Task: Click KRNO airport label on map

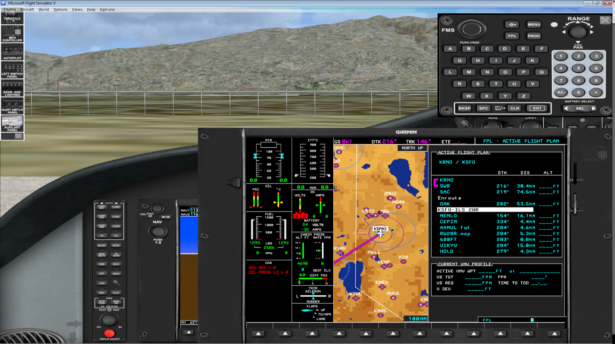Action: [x=380, y=229]
